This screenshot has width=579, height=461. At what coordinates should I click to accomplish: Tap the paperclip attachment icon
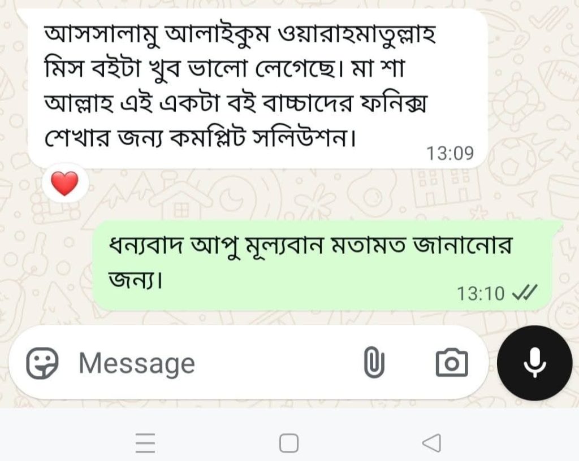pyautogui.click(x=374, y=362)
